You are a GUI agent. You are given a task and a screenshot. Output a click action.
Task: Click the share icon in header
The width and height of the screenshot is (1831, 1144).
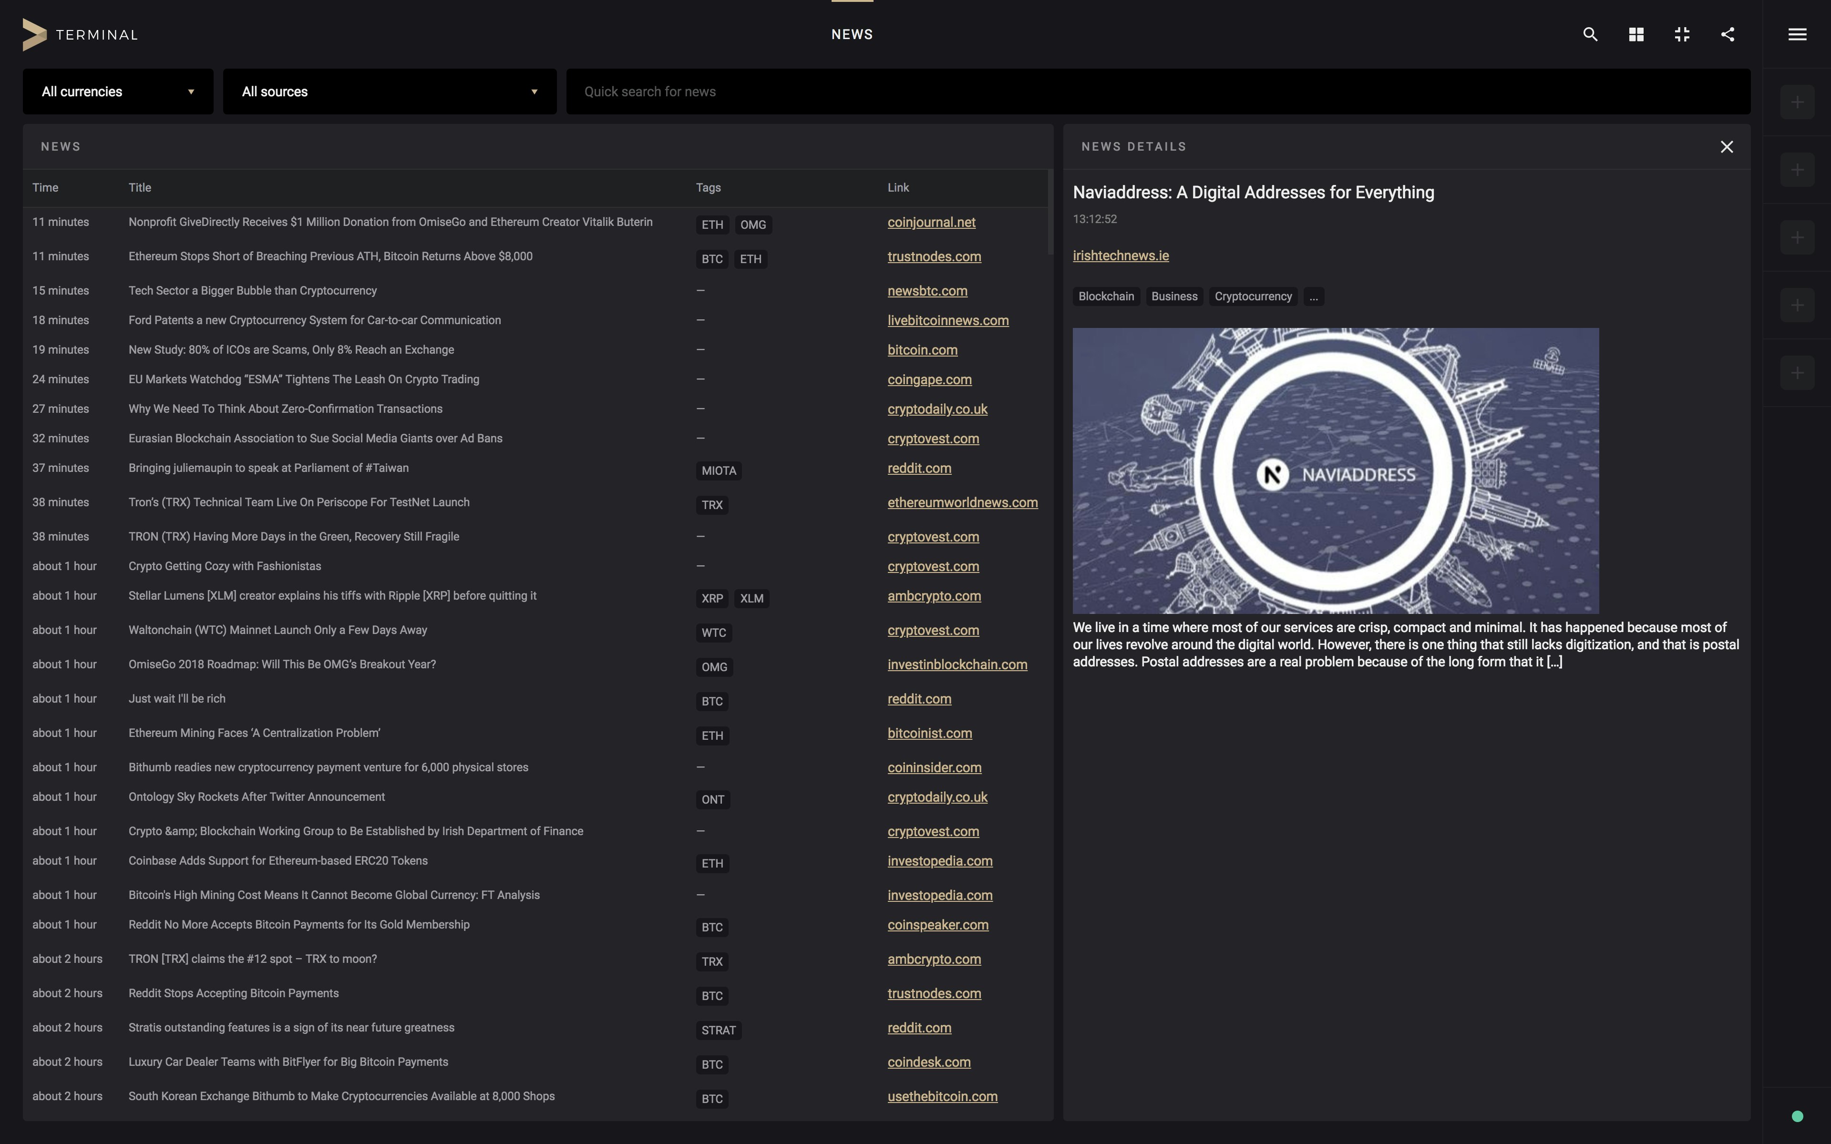point(1728,34)
